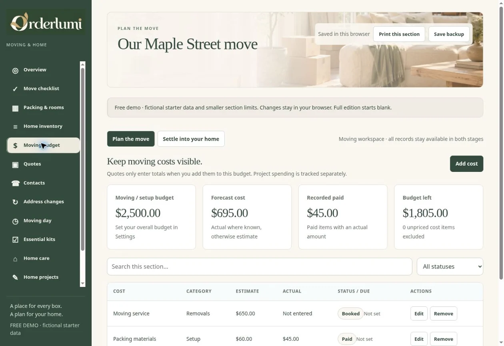The image size is (504, 346).
Task: Click the Address changes refresh icon
Action: click(x=15, y=202)
